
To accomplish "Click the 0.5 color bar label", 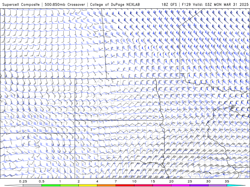I will (x=42, y=181).
